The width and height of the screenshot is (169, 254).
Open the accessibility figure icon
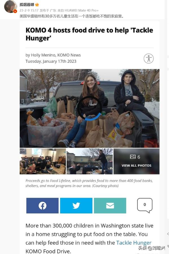point(149,59)
